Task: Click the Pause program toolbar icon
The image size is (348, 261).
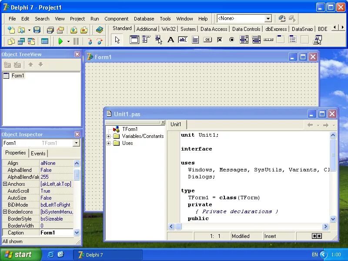Action: (76, 41)
